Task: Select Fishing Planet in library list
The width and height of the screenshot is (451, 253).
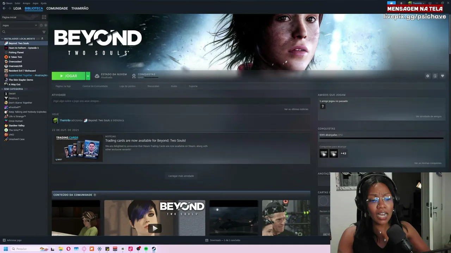Action: click(16, 52)
